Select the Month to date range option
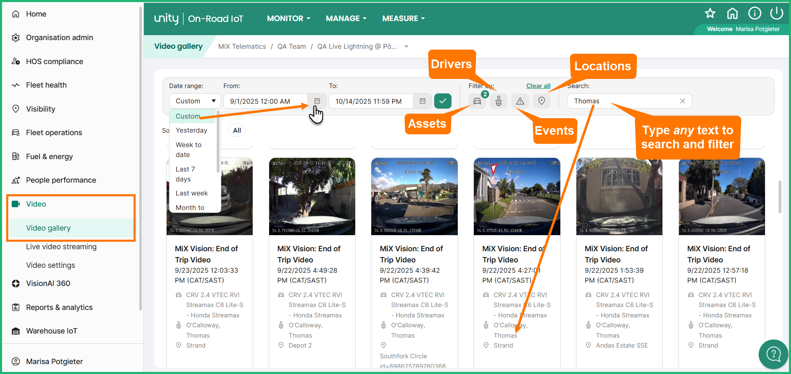 (x=193, y=207)
